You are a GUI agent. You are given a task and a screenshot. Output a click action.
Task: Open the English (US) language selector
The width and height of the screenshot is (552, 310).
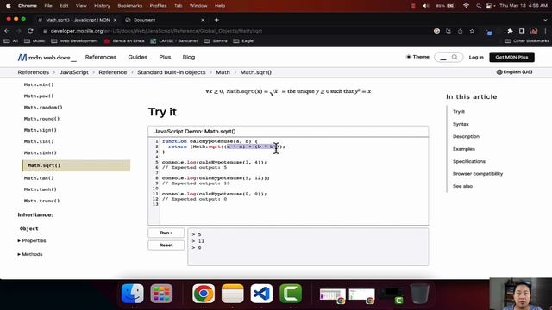[x=514, y=72]
